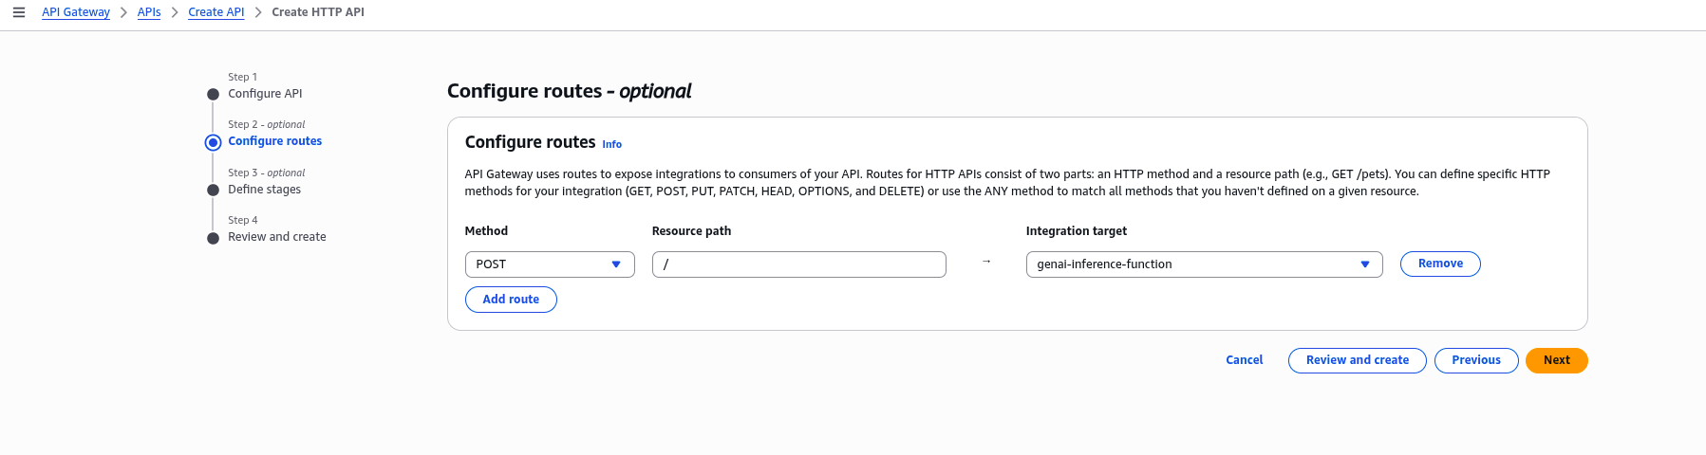Click the Resource path input field
The width and height of the screenshot is (1706, 455).
pyautogui.click(x=798, y=264)
